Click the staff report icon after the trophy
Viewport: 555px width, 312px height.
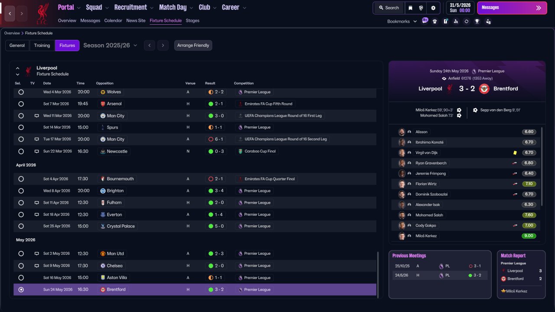pyautogui.click(x=488, y=21)
